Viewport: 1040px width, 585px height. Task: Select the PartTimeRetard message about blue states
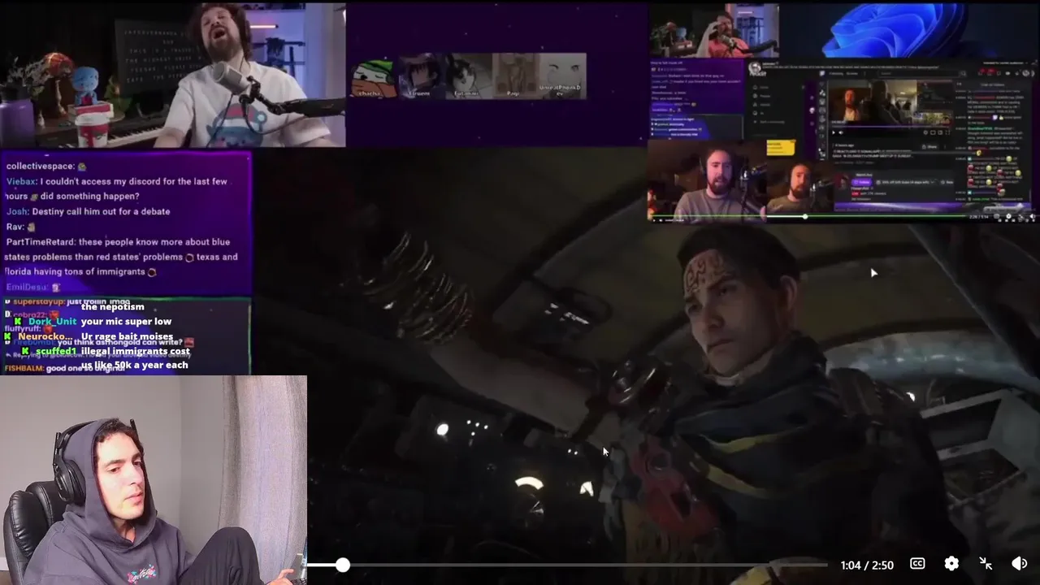point(122,257)
